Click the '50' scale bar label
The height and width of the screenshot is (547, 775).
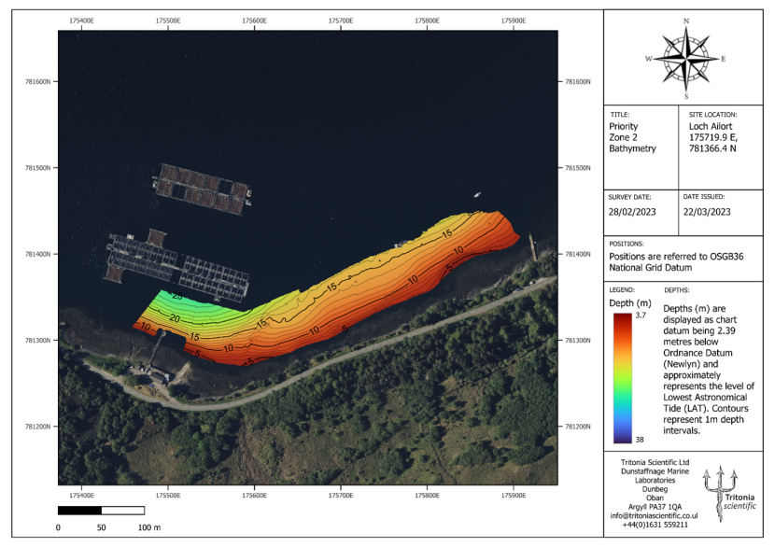[102, 527]
